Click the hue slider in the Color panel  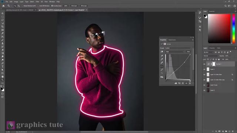pos(234,28)
